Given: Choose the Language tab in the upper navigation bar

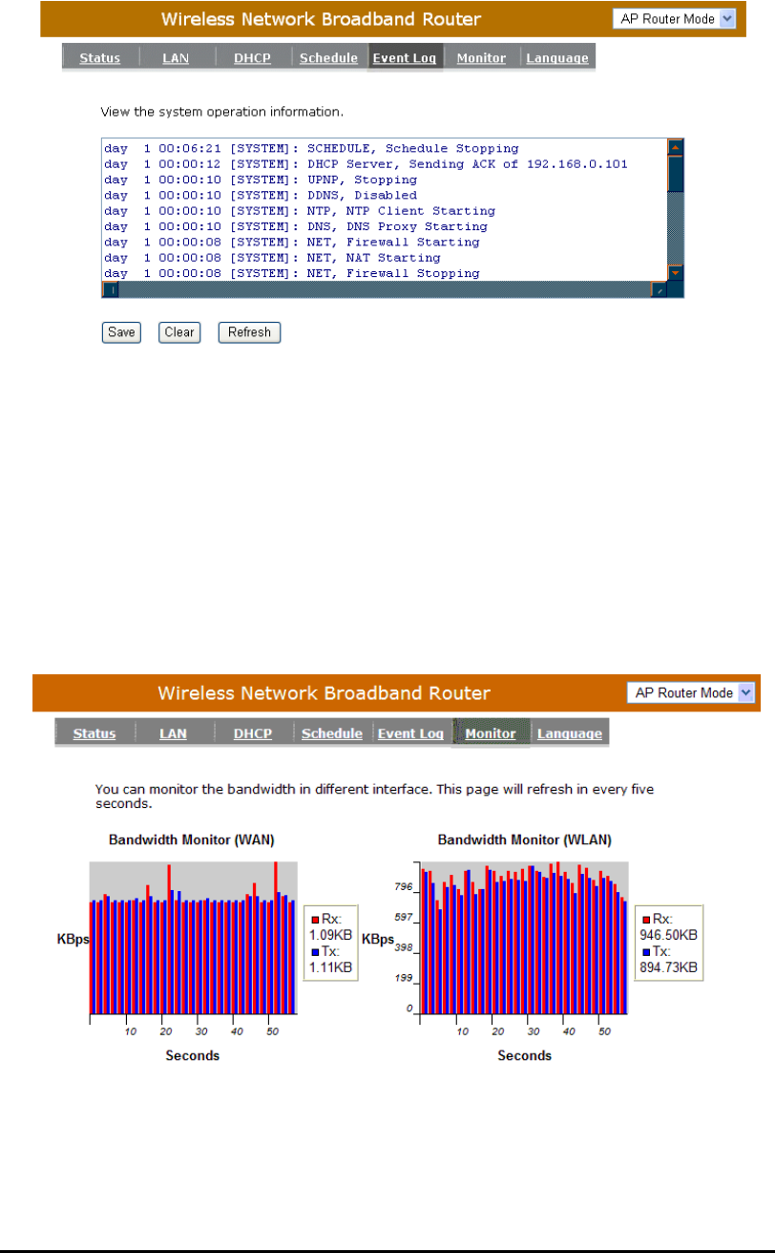Looking at the screenshot, I should pyautogui.click(x=557, y=58).
